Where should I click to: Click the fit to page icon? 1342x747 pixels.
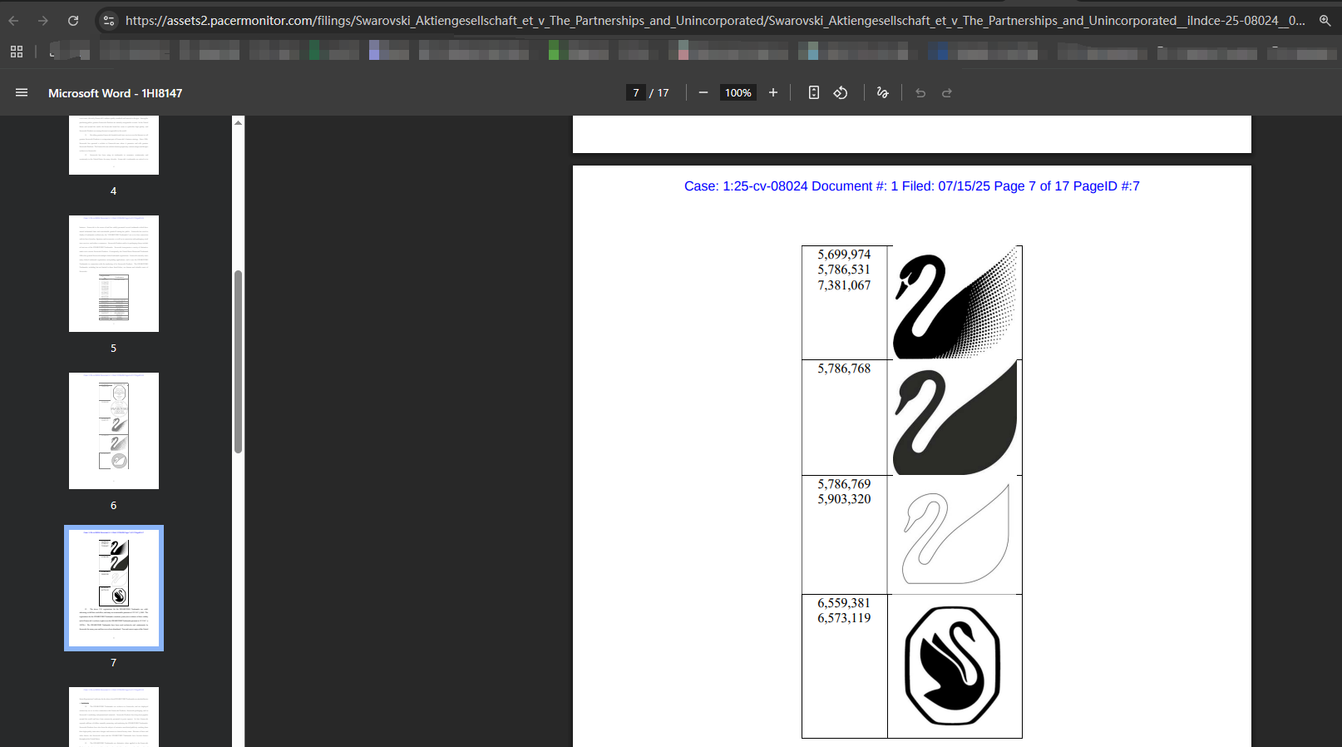tap(814, 93)
